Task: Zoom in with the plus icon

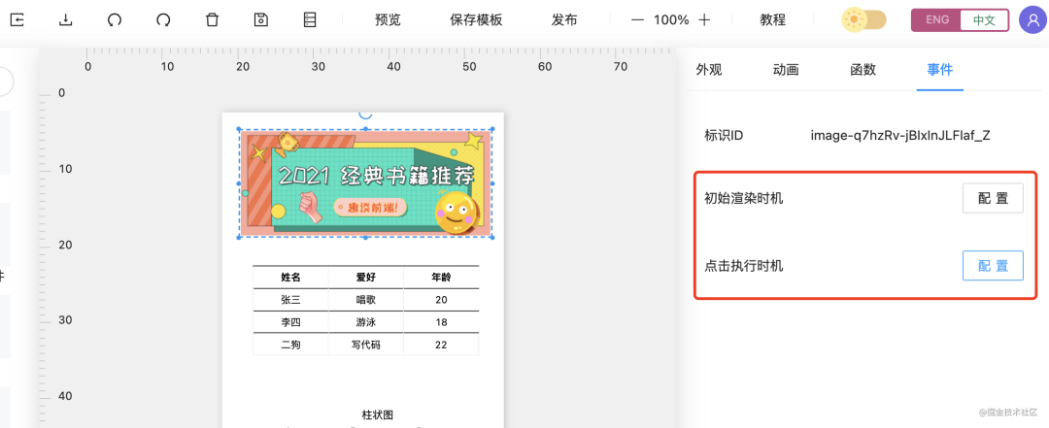Action: click(704, 20)
